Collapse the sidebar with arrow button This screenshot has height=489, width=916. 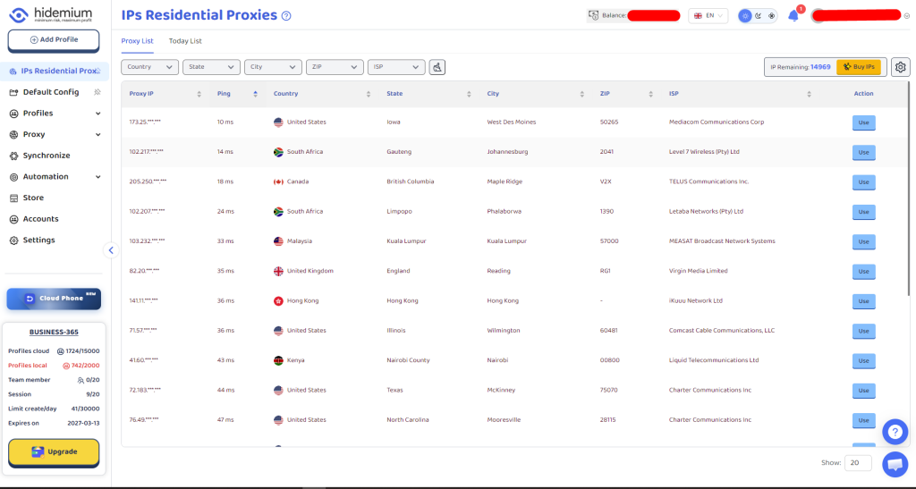pyautogui.click(x=111, y=250)
